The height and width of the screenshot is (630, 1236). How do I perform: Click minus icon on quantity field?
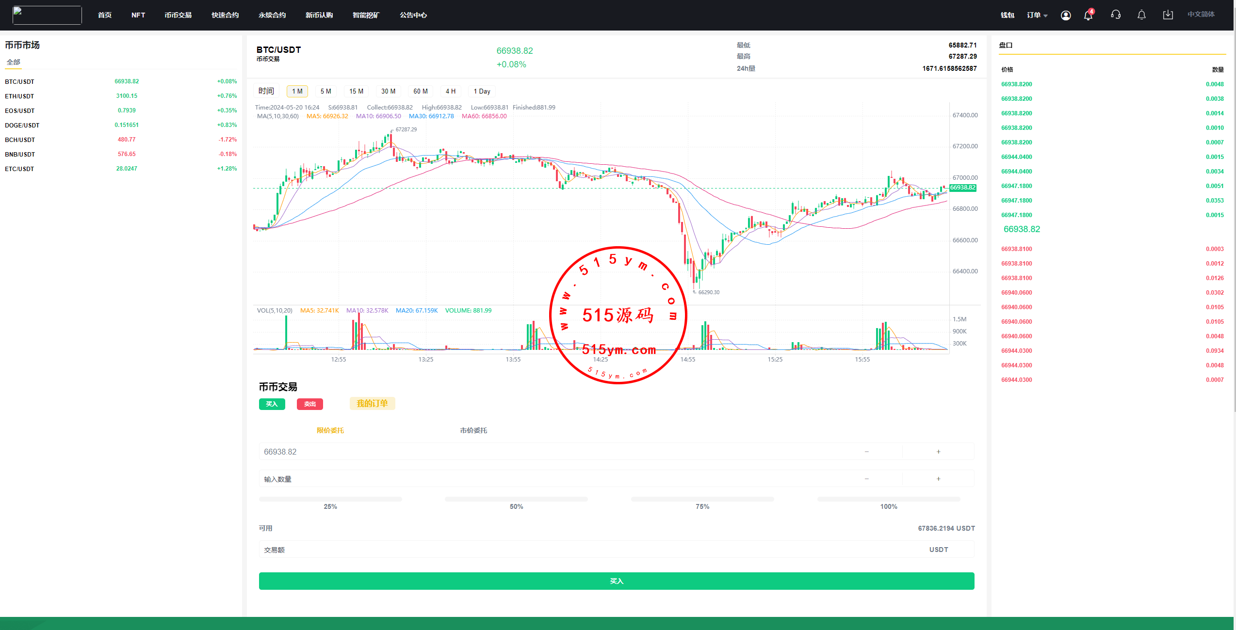point(866,479)
